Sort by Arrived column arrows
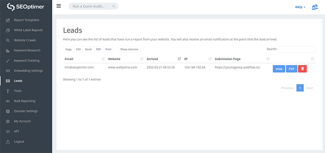Screen dimensions: 325x153 click(x=179, y=59)
